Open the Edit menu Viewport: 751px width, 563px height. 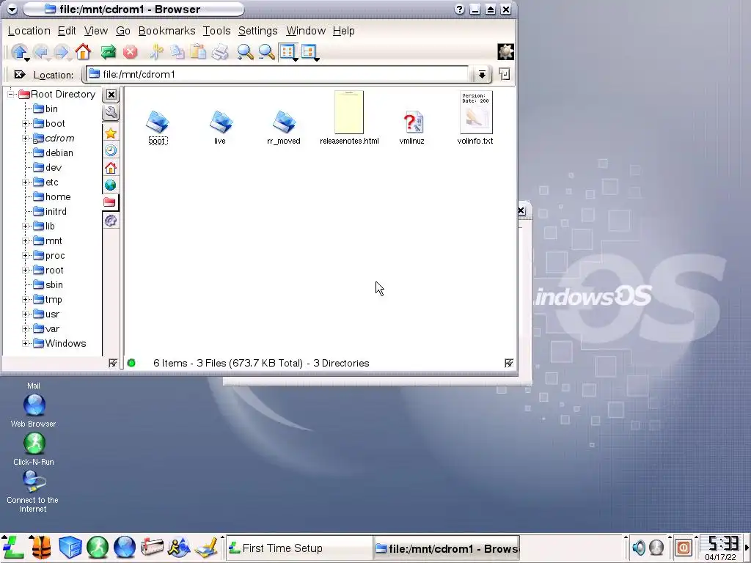point(67,31)
